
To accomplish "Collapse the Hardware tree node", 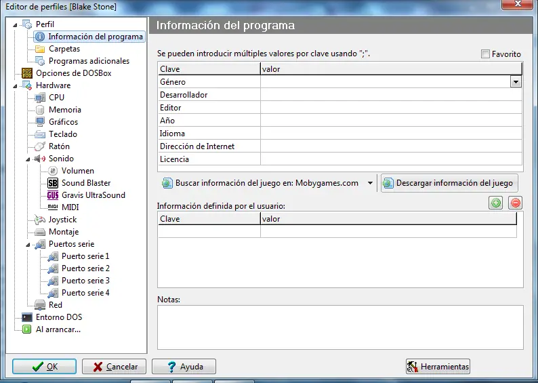I will click(15, 86).
